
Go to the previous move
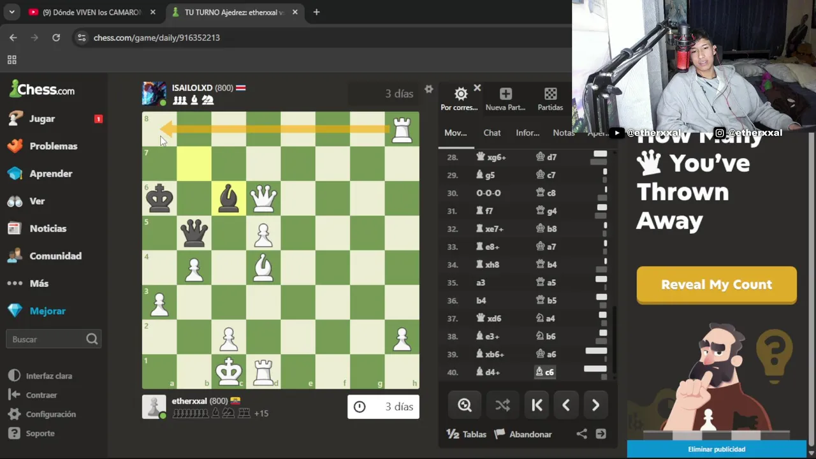pyautogui.click(x=566, y=405)
